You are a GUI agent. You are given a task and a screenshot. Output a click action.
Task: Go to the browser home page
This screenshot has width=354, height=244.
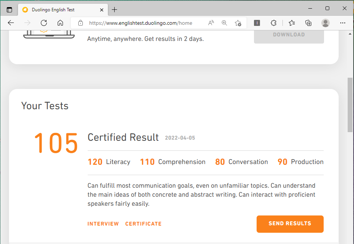(x=60, y=23)
